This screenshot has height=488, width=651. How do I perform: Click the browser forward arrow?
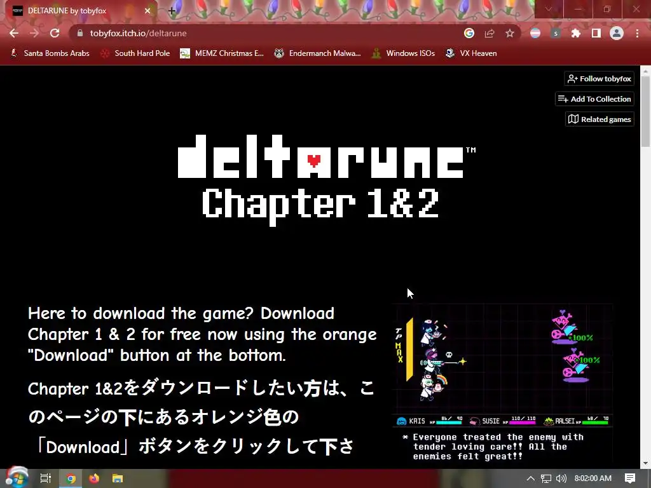34,33
